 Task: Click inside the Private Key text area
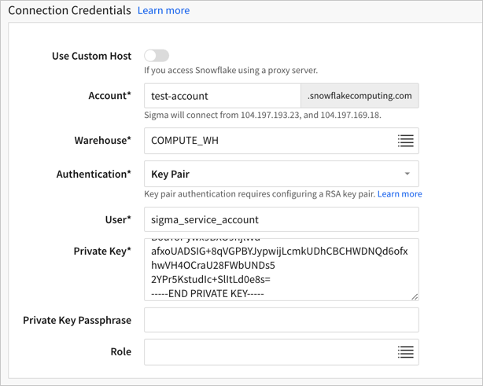tap(282, 270)
